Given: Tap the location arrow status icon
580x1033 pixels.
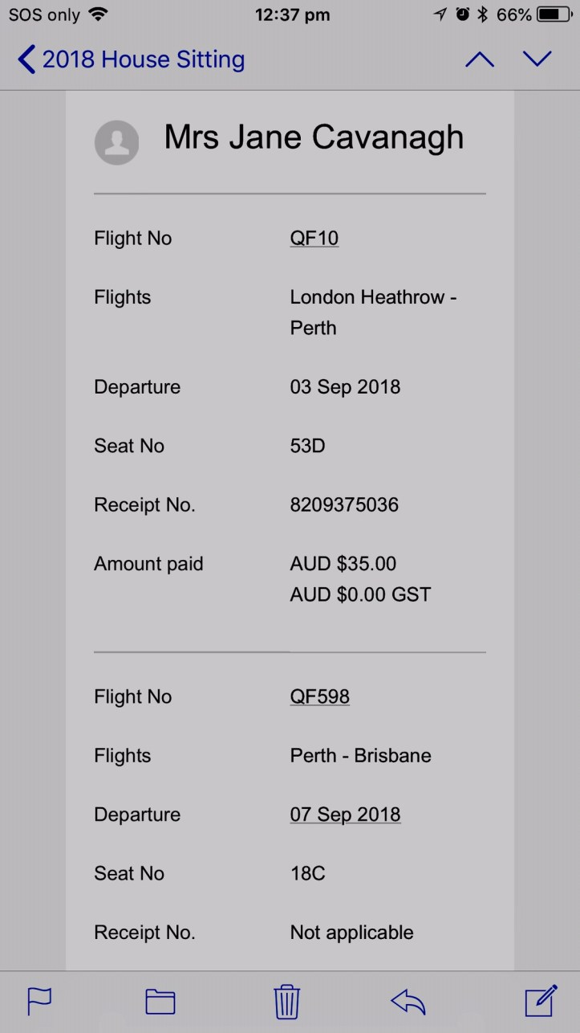Looking at the screenshot, I should 440,14.
